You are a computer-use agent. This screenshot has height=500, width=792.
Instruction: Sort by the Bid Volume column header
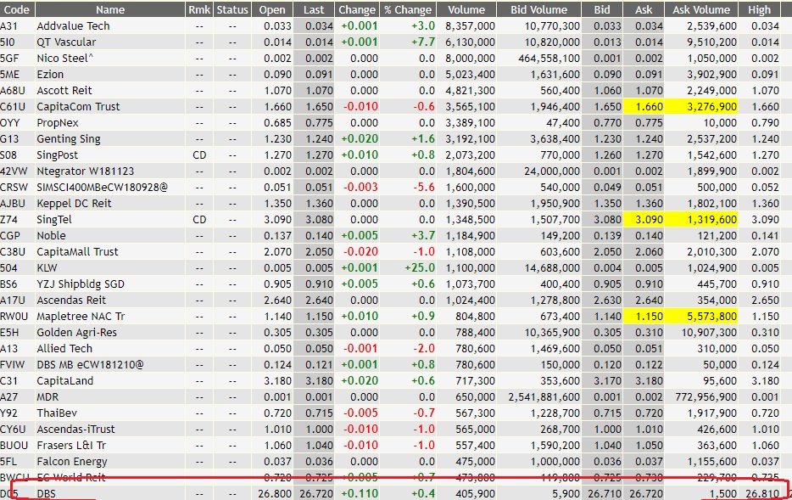(539, 9)
